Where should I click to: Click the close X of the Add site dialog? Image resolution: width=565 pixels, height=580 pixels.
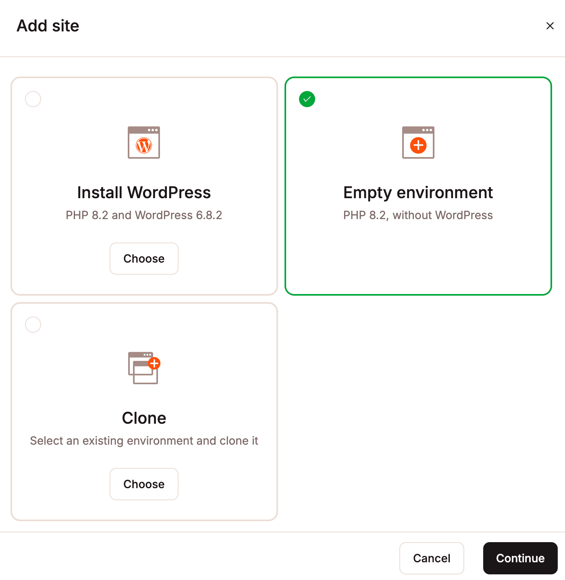pyautogui.click(x=550, y=25)
